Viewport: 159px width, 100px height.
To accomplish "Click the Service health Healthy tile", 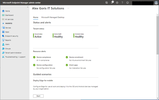I will tap(58, 36).
